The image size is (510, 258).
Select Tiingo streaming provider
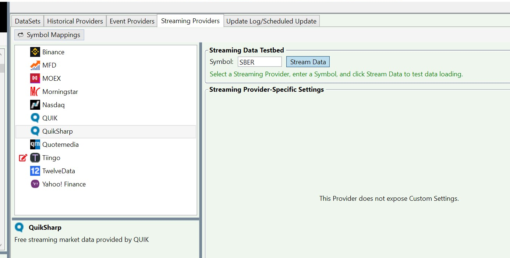click(51, 158)
